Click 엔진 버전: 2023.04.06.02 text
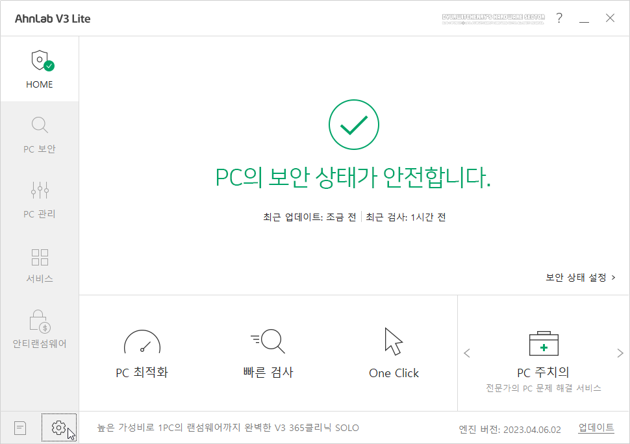This screenshot has width=630, height=444. [509, 430]
